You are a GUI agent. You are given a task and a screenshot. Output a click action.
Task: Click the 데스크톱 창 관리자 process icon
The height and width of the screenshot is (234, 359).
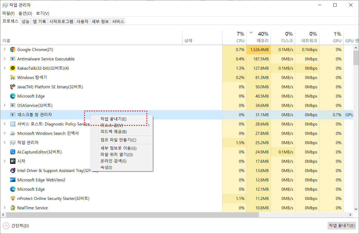click(13, 115)
